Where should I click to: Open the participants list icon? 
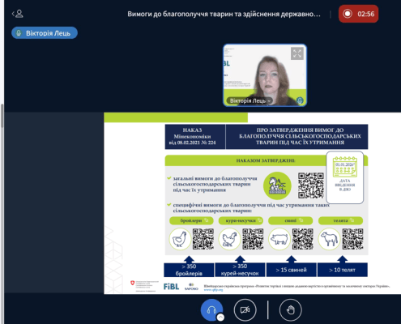[x=18, y=14]
